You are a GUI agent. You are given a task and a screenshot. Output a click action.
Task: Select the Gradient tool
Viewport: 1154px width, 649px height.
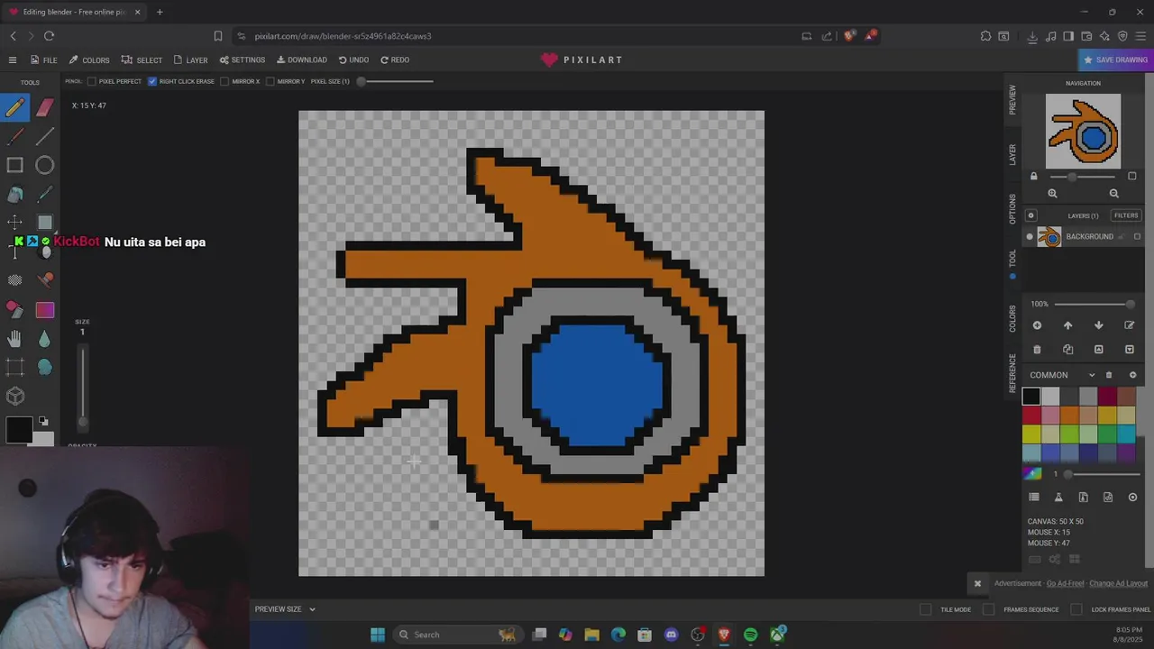pos(45,310)
